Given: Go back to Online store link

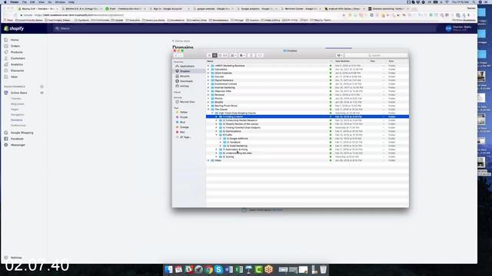Looking at the screenshot, I should coord(181,41).
